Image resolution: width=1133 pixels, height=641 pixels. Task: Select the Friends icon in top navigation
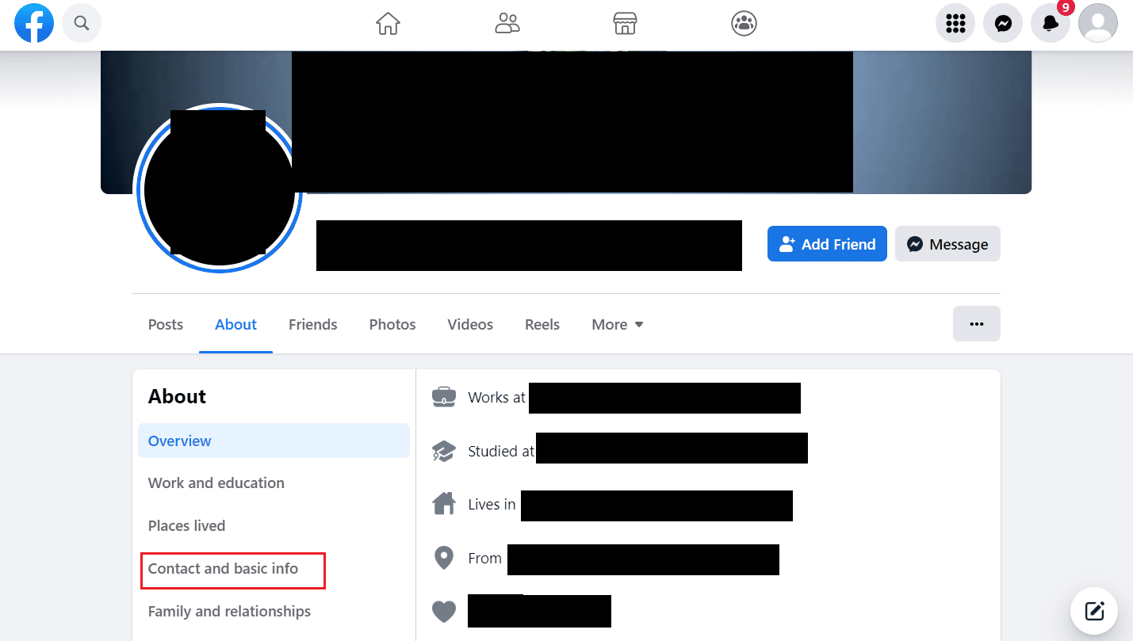point(507,24)
